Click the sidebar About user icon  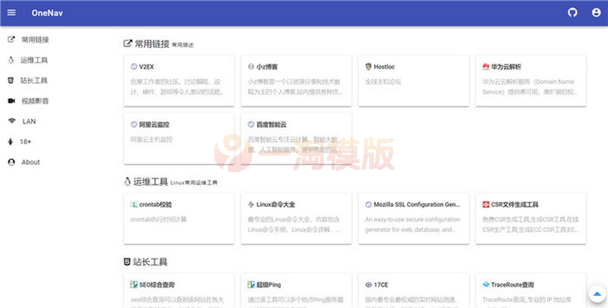11,162
